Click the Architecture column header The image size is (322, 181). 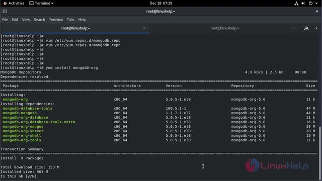click(127, 86)
